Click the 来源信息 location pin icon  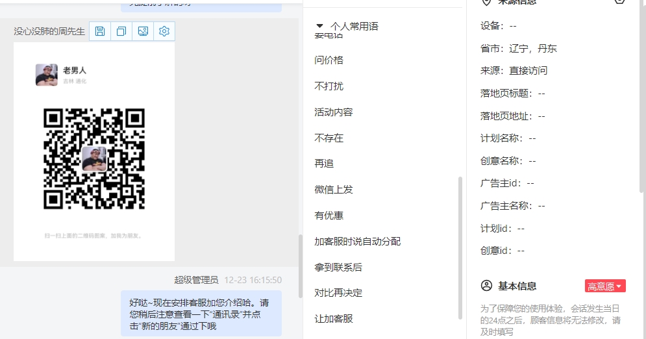[x=486, y=2]
